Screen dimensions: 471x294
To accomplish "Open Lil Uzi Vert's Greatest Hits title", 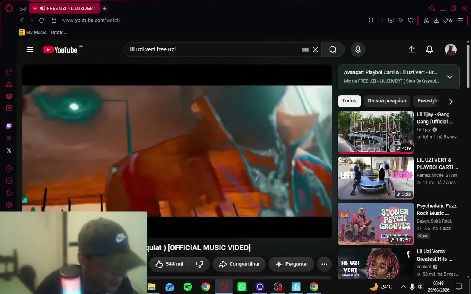I will tap(434, 255).
